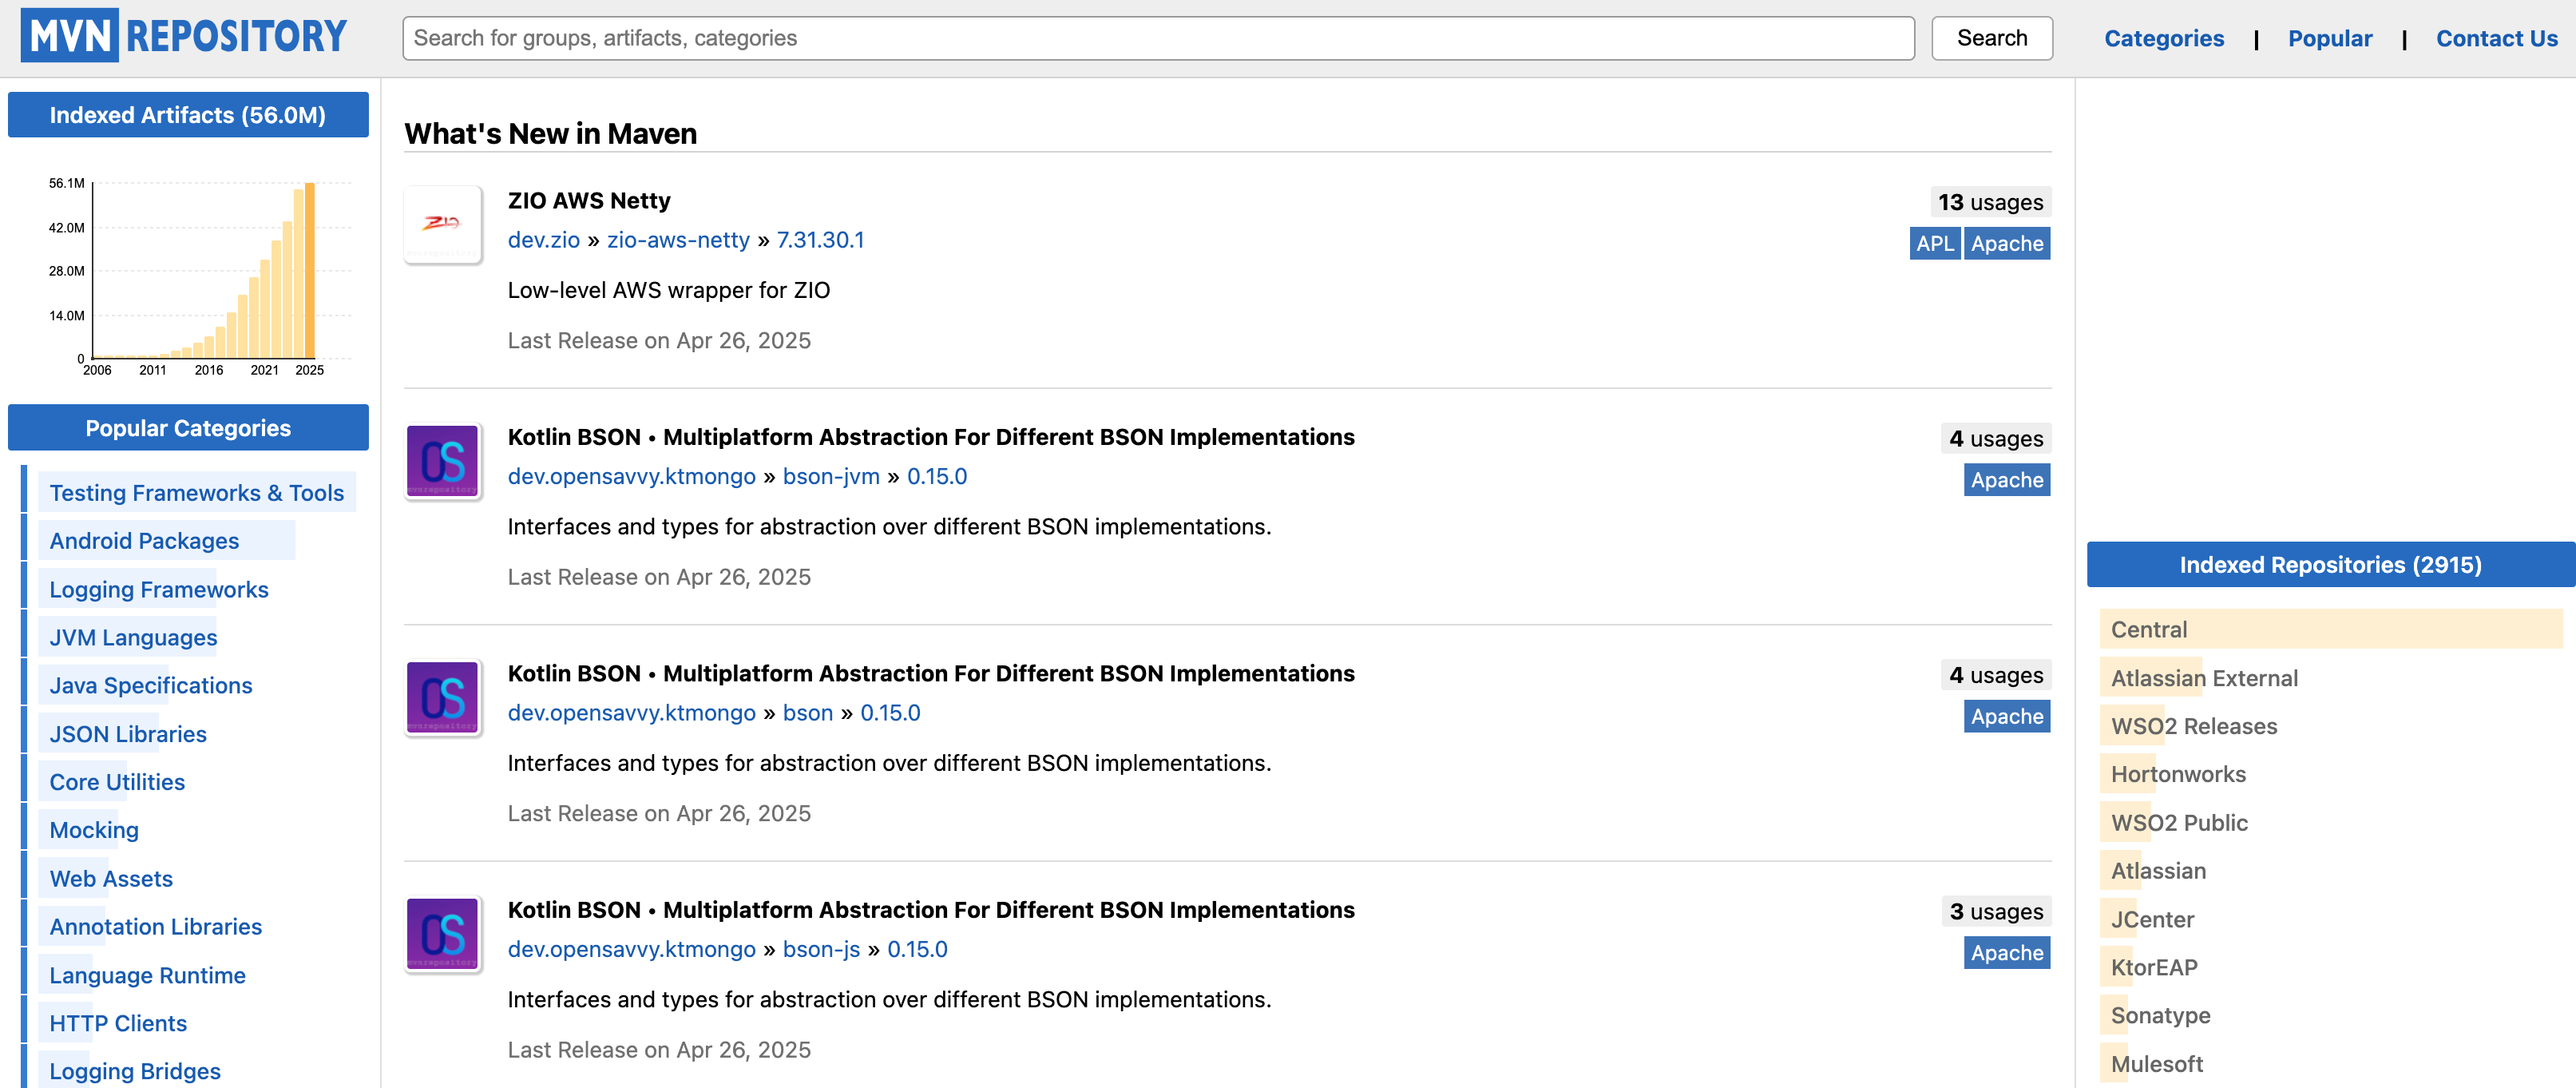Select the APL license tag
Screen dimensions: 2576x1088
click(1933, 243)
